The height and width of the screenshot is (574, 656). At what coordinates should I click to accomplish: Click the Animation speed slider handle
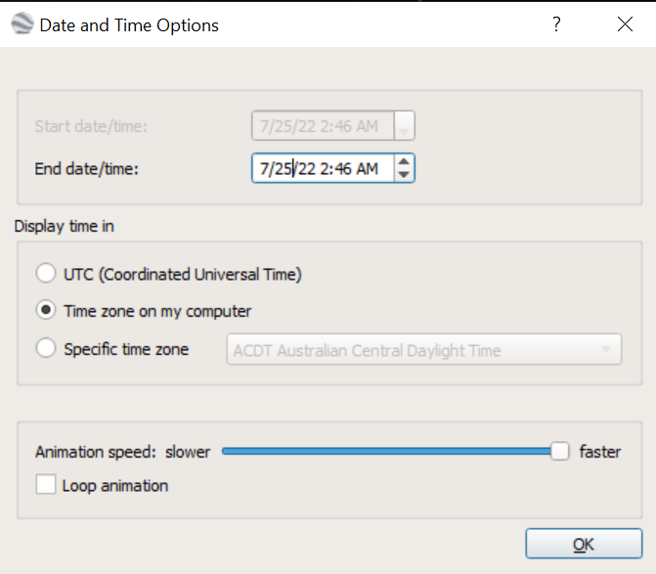560,452
